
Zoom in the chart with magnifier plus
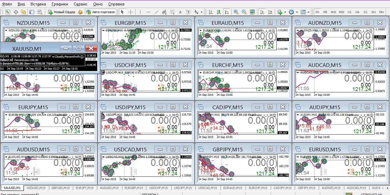pos(236,12)
